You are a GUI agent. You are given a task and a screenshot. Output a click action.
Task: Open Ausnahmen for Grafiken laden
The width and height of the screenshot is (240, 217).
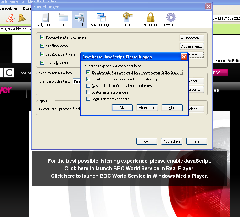tap(192, 46)
